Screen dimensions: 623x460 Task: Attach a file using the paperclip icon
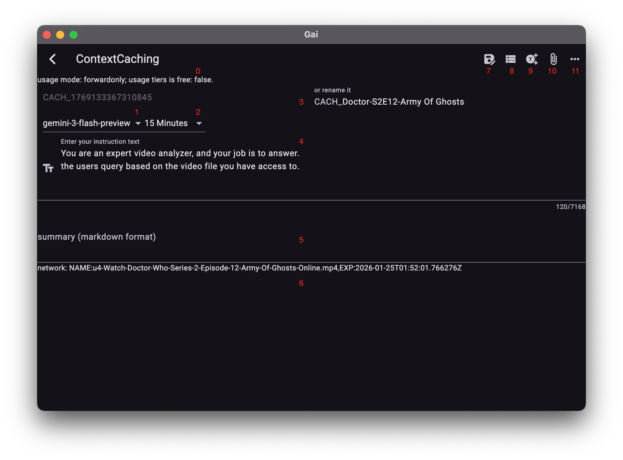click(x=553, y=59)
